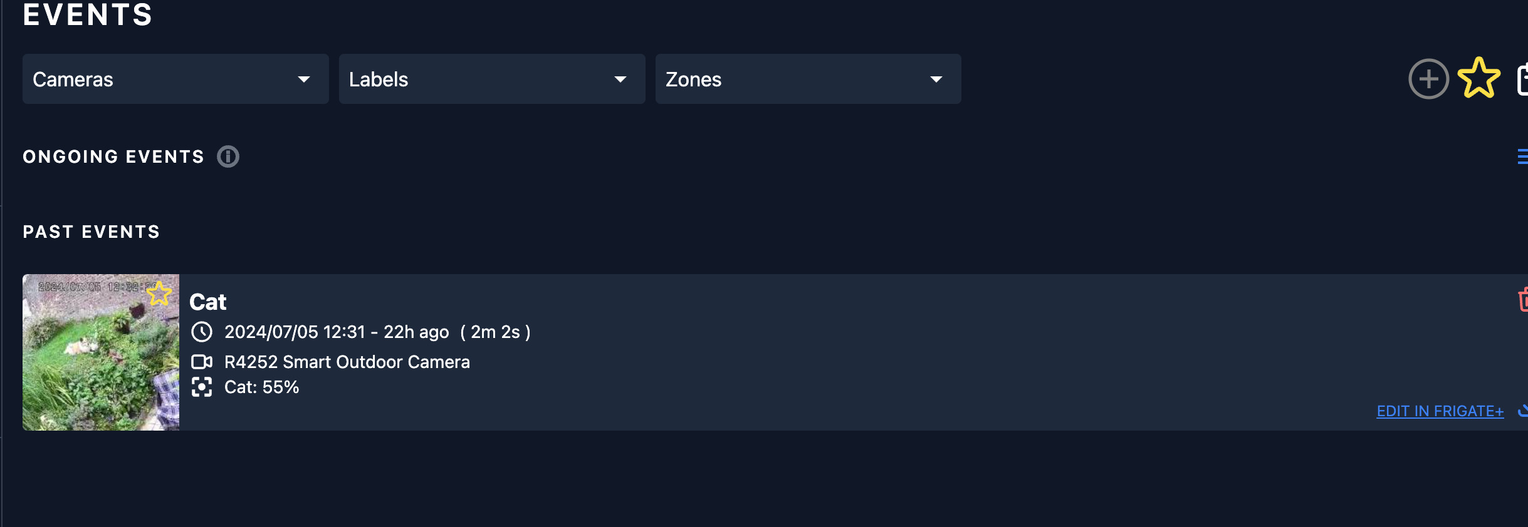
Task: Star the Cat event thumbnail
Action: click(159, 293)
